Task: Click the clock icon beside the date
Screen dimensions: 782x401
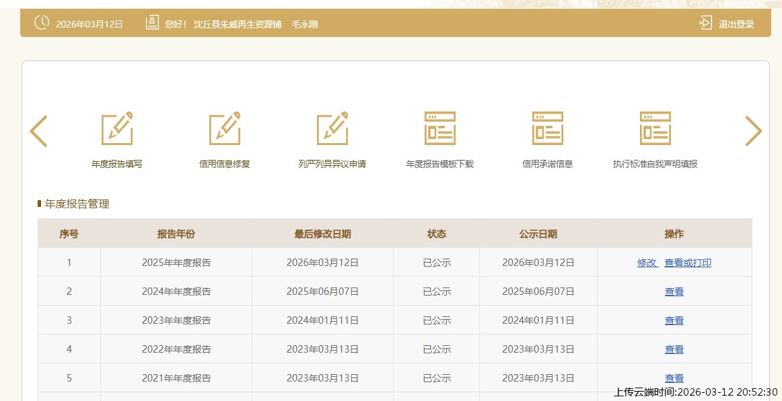Action: click(42, 23)
